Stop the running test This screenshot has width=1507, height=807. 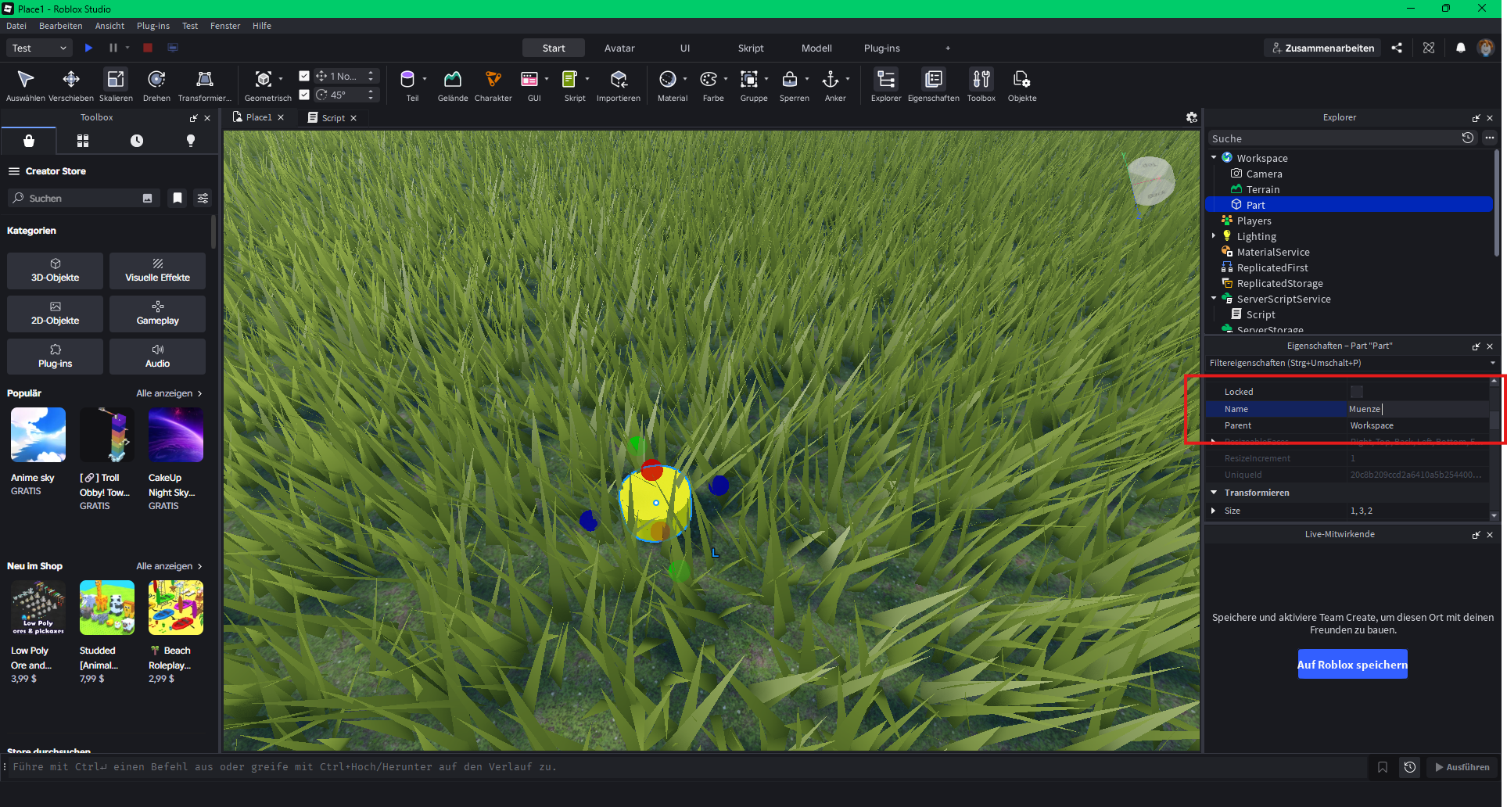(148, 48)
